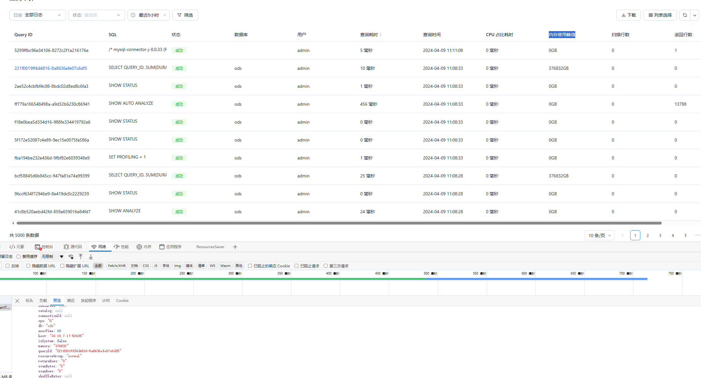The height and width of the screenshot is (378, 701).
Task: Open the 状态 请选择 dropdown
Action: tap(97, 15)
